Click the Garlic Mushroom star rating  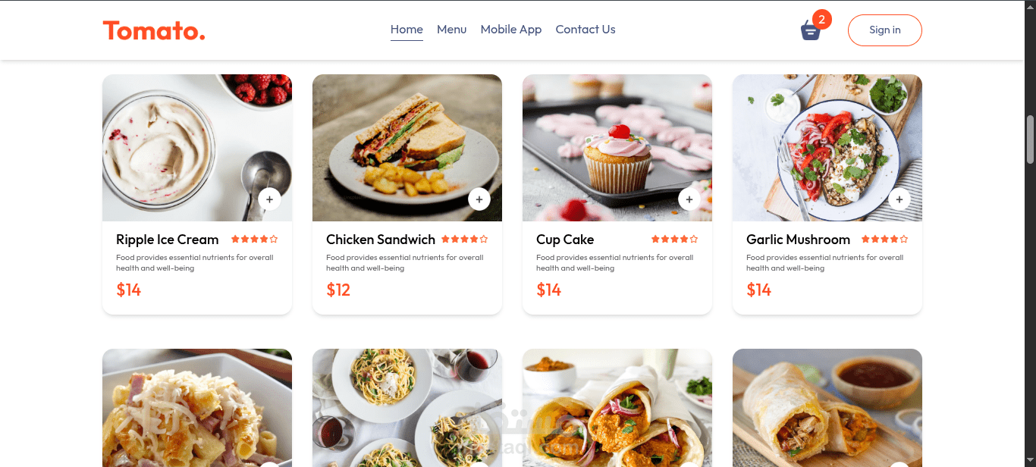click(884, 240)
